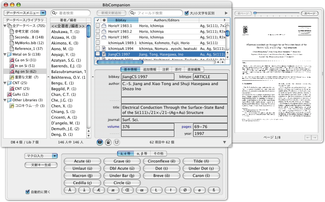This screenshot has width=325, height=202.
Task: Click the GaAs library icon
Action: pos(10,94)
